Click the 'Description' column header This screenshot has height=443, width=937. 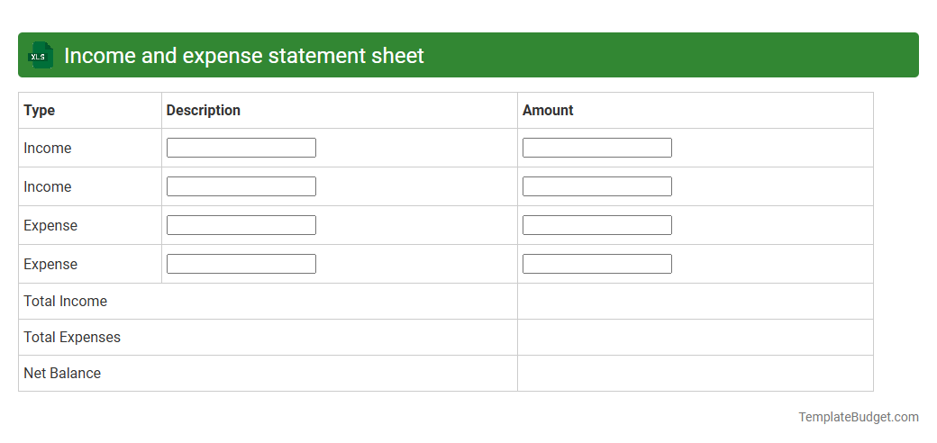pos(204,111)
